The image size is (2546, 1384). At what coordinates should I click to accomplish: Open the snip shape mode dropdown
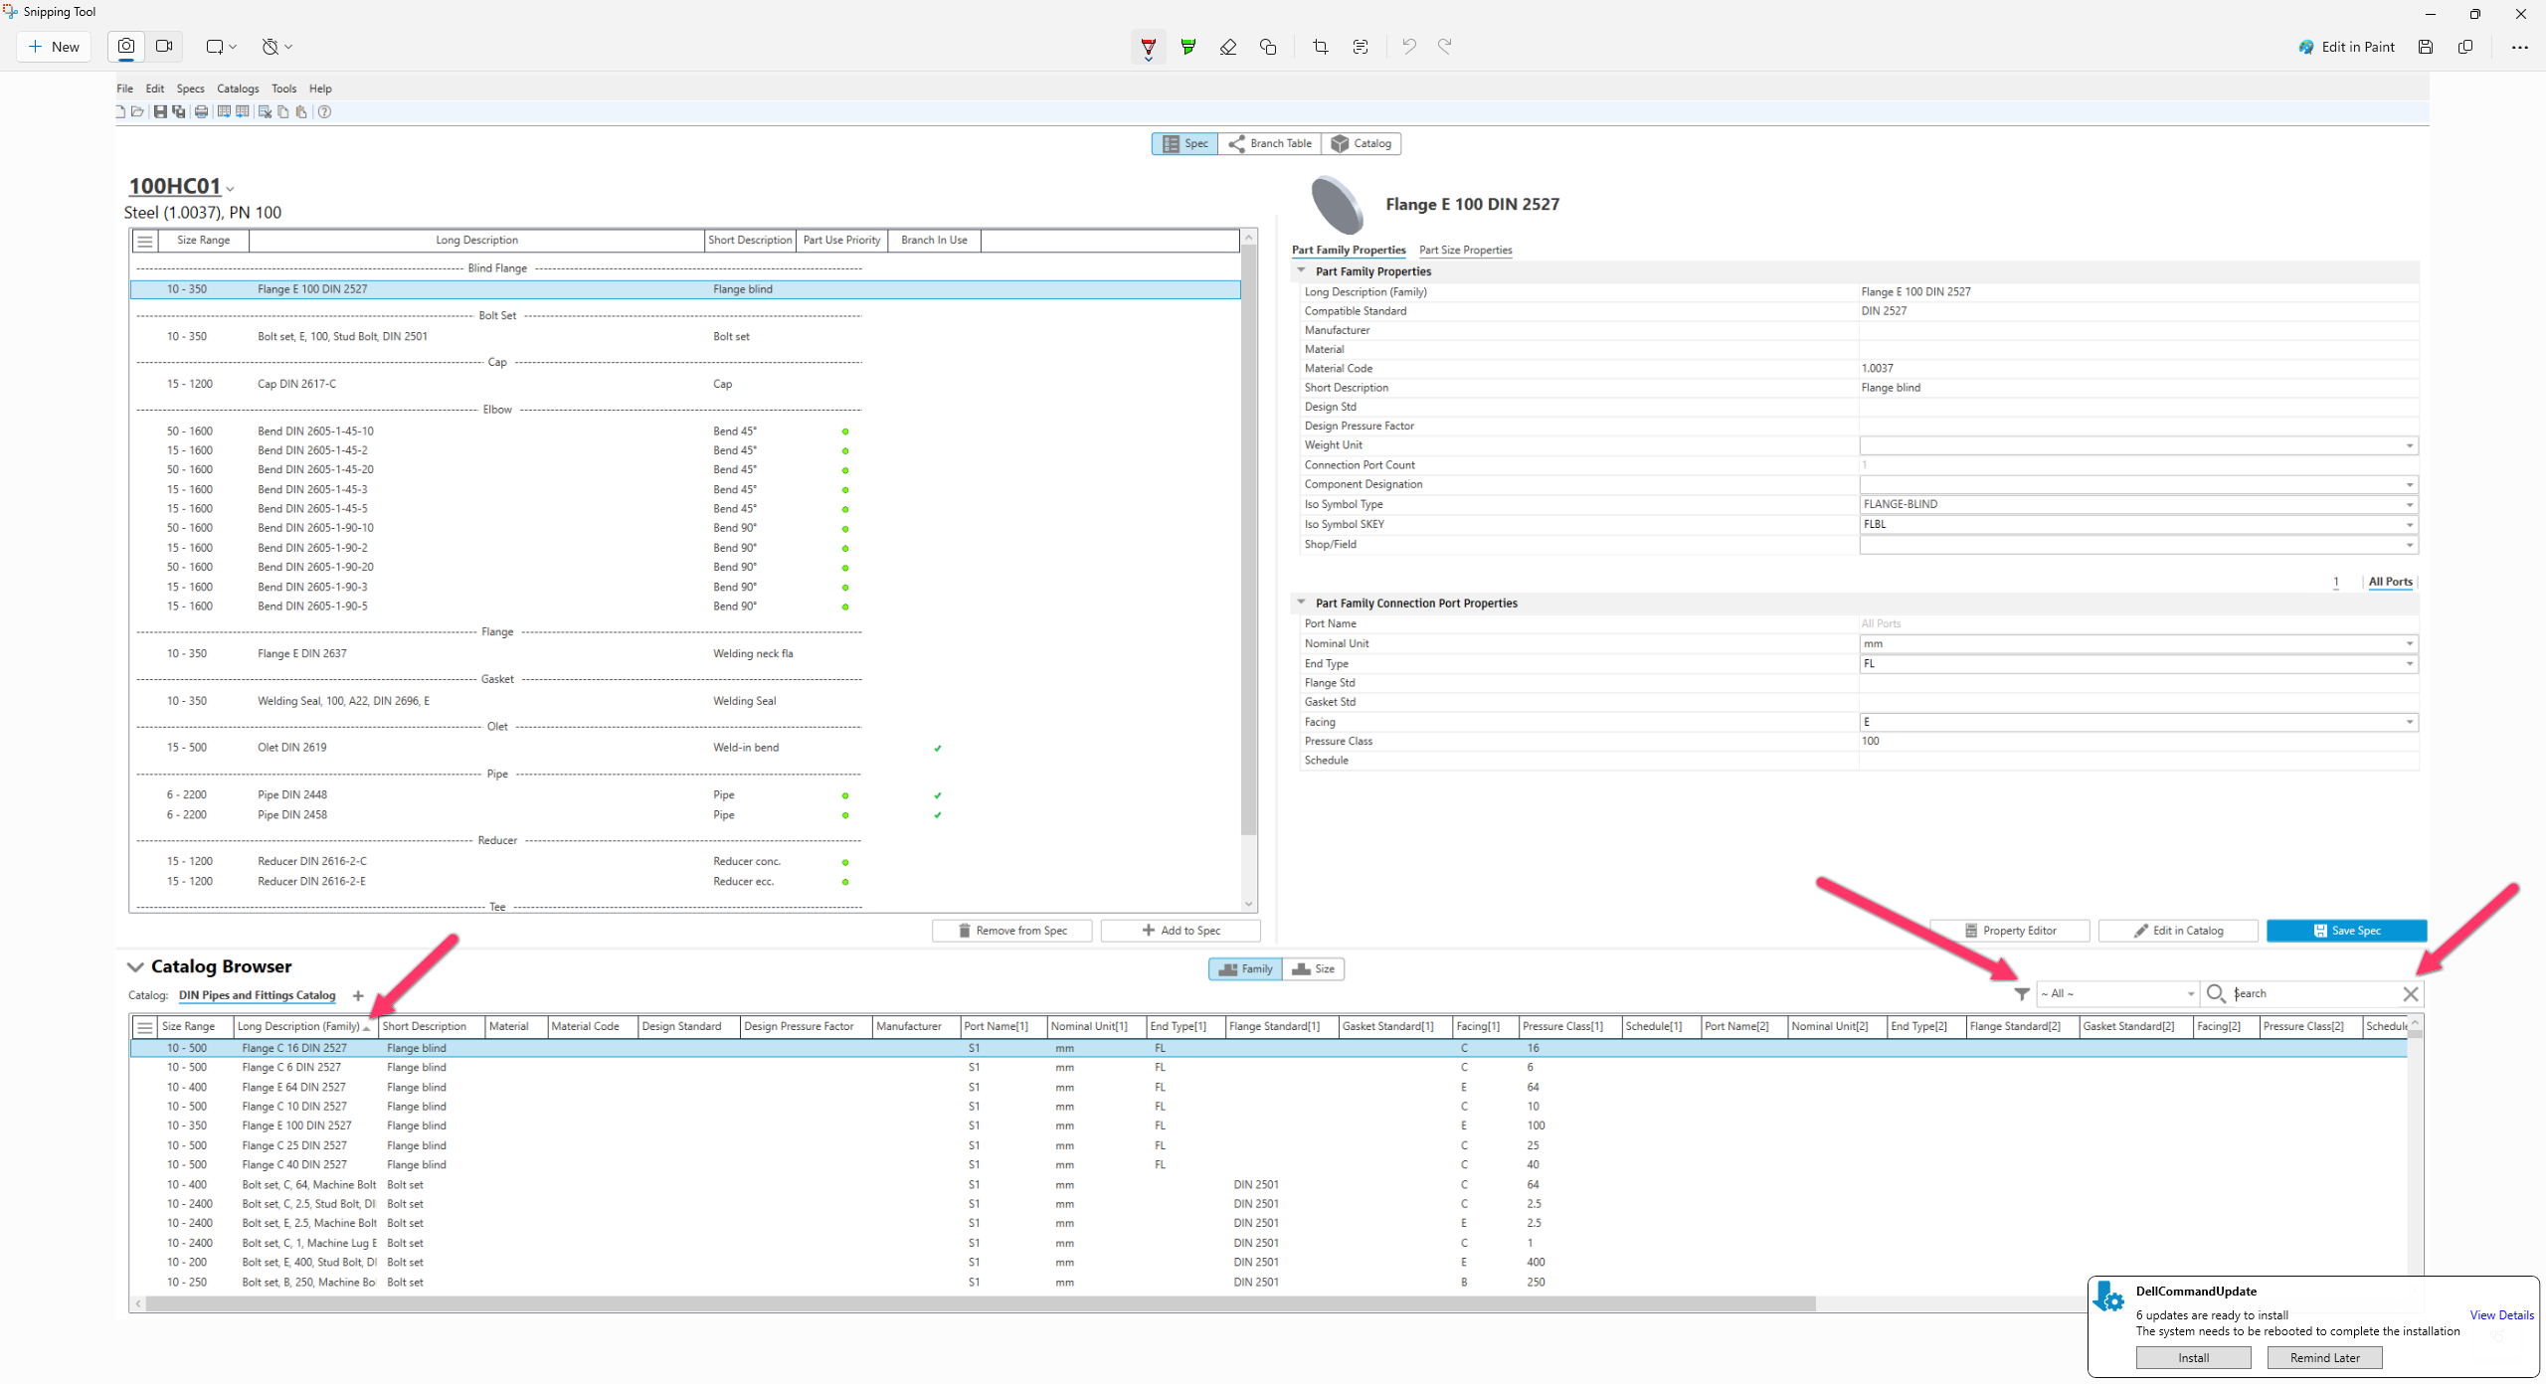(x=221, y=47)
